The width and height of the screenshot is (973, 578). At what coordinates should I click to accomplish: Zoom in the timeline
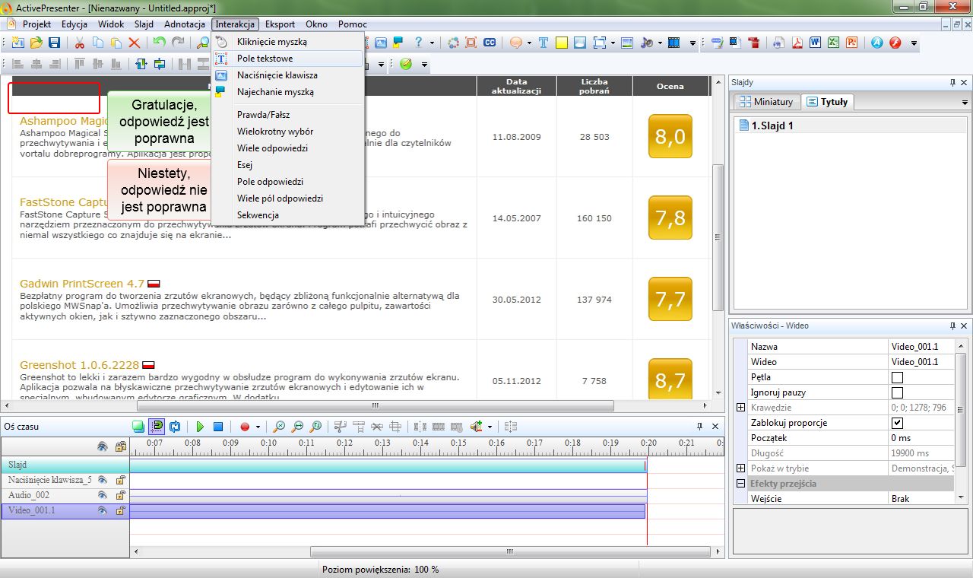click(x=297, y=427)
